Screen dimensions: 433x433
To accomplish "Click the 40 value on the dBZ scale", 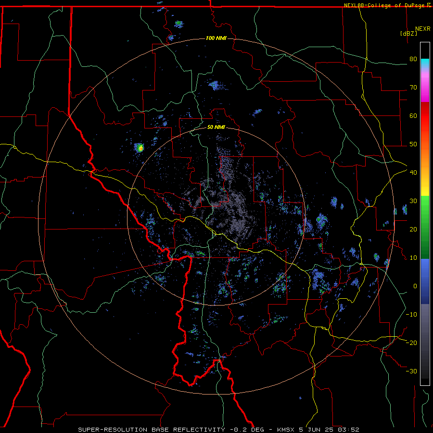I will point(413,173).
